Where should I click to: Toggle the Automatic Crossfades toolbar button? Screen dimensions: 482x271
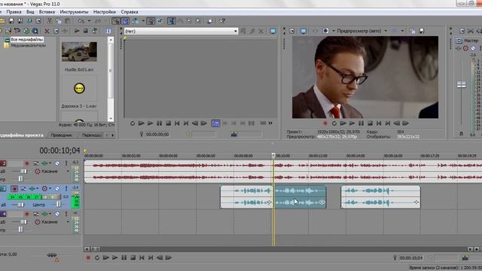[x=125, y=21]
